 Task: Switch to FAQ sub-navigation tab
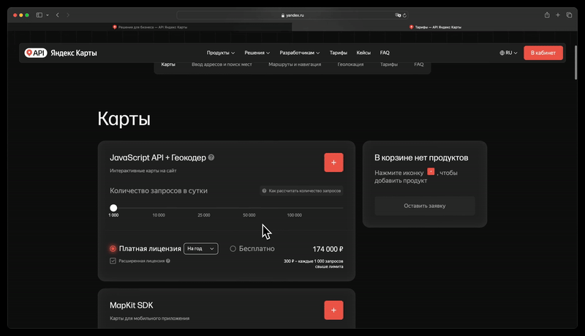pos(418,64)
